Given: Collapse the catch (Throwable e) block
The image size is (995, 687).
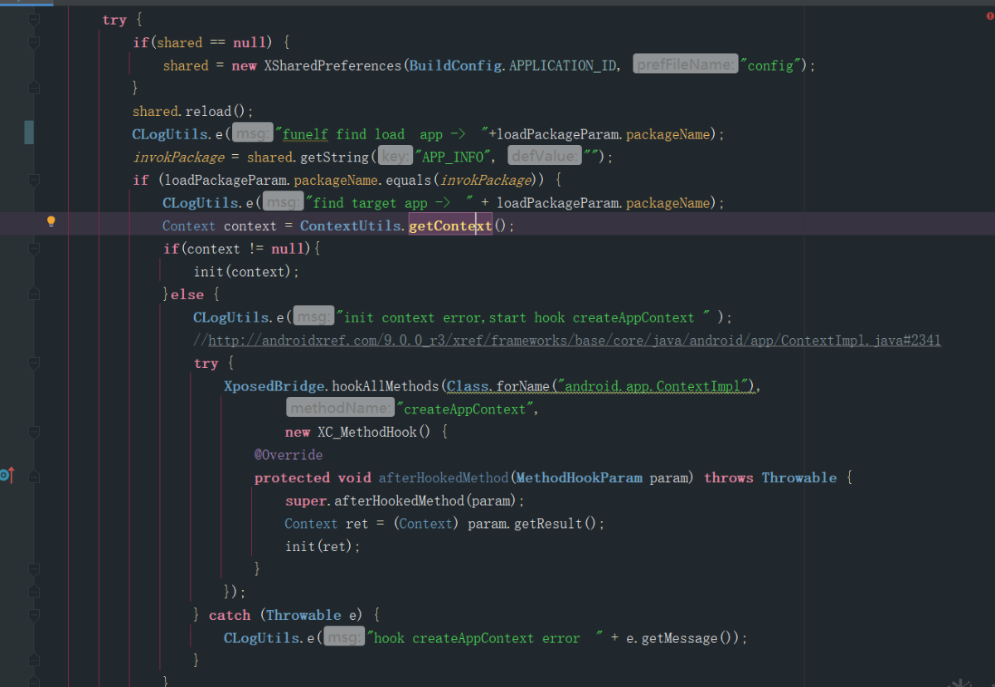Looking at the screenshot, I should coord(34,615).
